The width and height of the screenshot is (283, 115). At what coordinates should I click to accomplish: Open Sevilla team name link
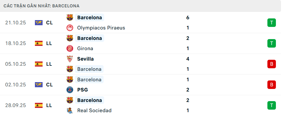(x=85, y=59)
